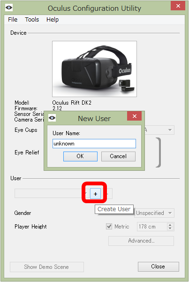Click the Oculus eye icon in main title bar
189x282 pixels.
(9, 8)
